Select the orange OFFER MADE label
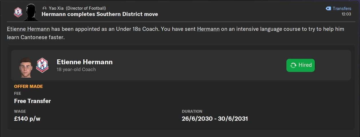Screen dimensions: 360x137 tap(28, 86)
